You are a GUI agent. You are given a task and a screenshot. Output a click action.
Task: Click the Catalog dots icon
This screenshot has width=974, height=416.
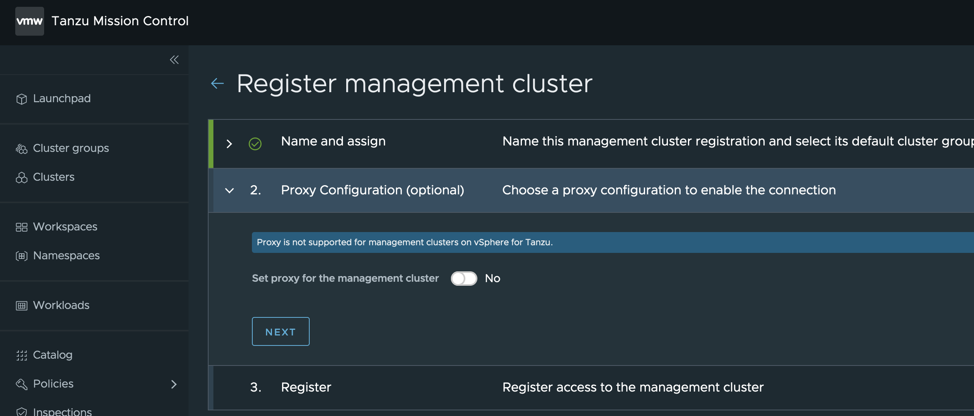pyautogui.click(x=22, y=355)
